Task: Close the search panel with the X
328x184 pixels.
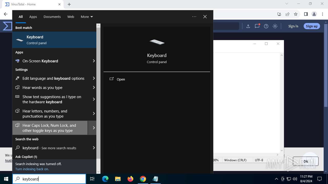Action: click(205, 17)
